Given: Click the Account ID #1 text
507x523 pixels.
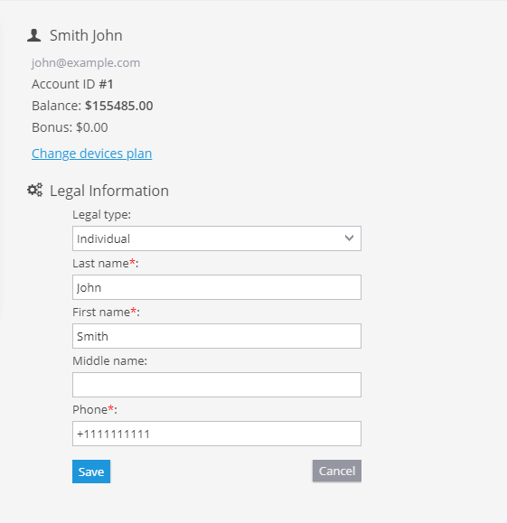Looking at the screenshot, I should 72,84.
